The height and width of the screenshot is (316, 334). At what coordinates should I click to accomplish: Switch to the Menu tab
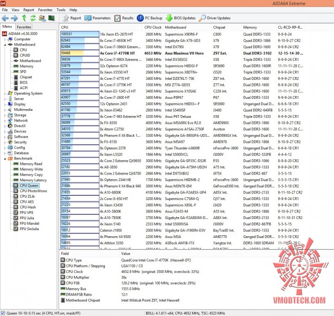pyautogui.click(x=7, y=26)
